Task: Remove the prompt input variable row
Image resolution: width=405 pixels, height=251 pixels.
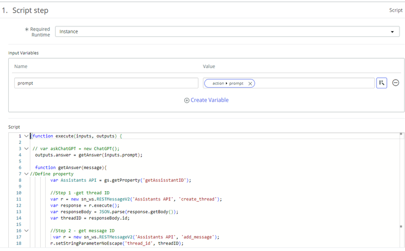Action: tap(396, 83)
